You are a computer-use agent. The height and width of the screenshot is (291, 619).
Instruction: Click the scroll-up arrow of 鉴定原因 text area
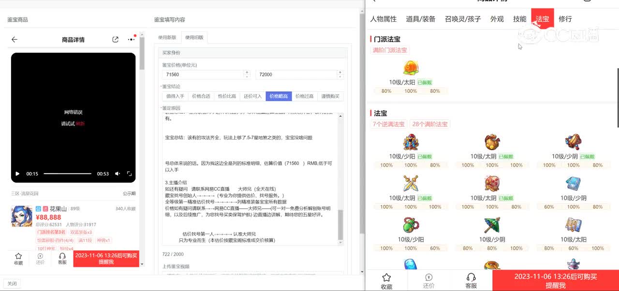pyautogui.click(x=340, y=116)
